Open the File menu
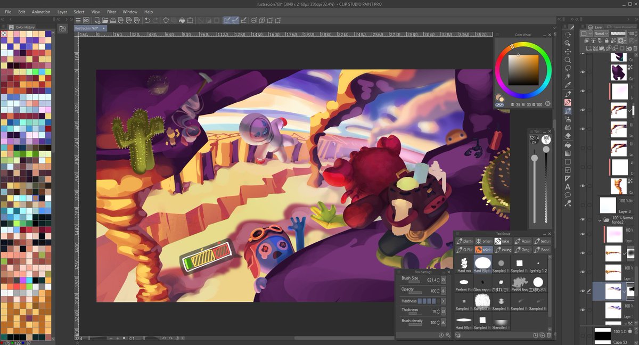This screenshot has width=639, height=345. tap(8, 12)
